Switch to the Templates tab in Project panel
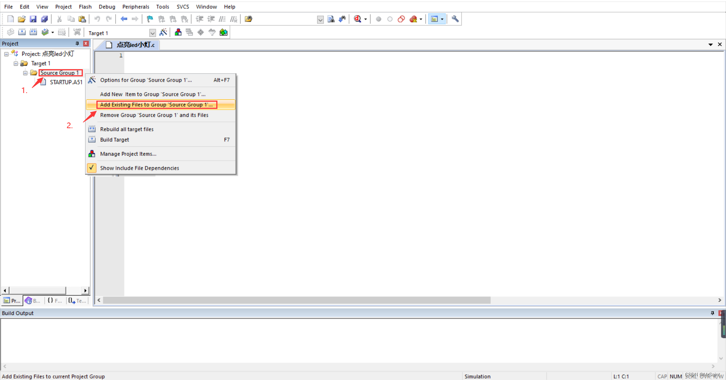This screenshot has width=726, height=380. [x=77, y=301]
